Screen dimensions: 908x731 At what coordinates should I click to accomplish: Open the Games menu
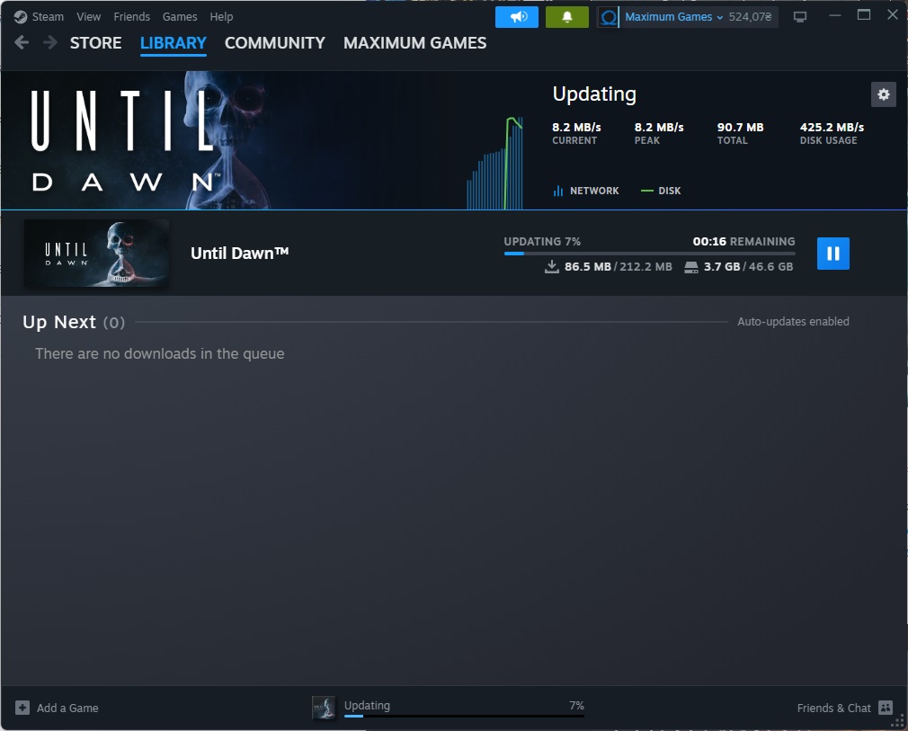pos(180,17)
